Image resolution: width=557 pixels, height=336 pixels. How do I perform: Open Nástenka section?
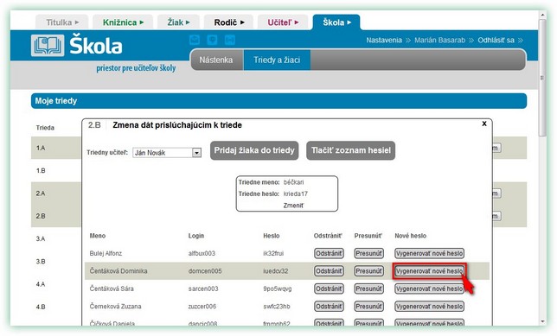(x=216, y=60)
